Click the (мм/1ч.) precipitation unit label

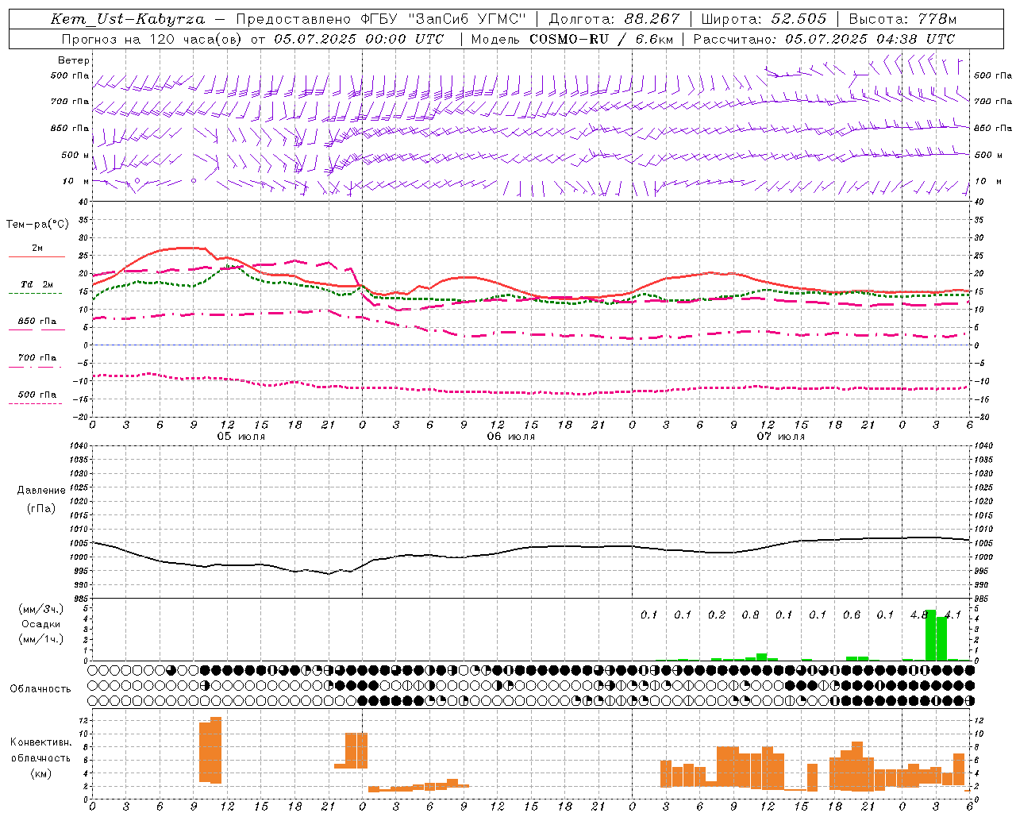[x=41, y=638]
